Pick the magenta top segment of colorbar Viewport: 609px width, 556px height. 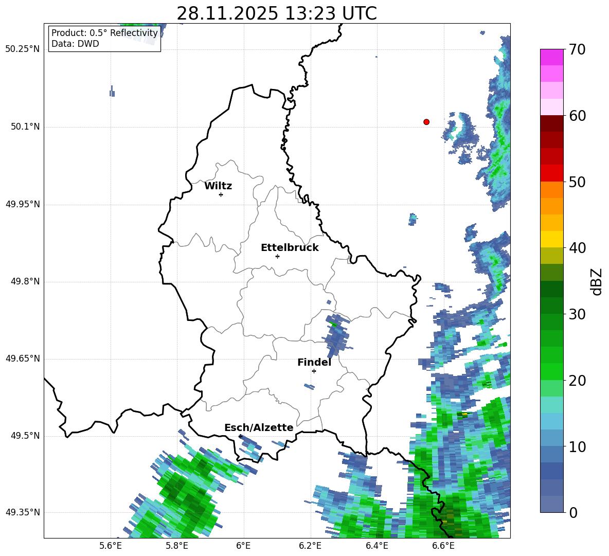[x=551, y=57]
